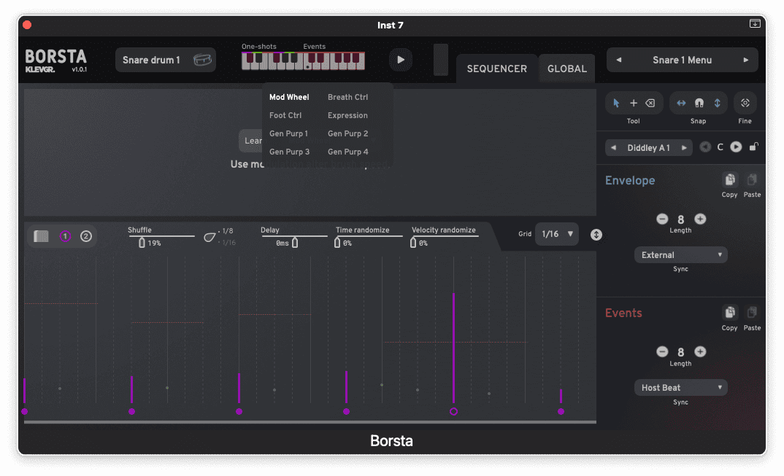Click the BORSTA KLEVGR logo

(55, 61)
